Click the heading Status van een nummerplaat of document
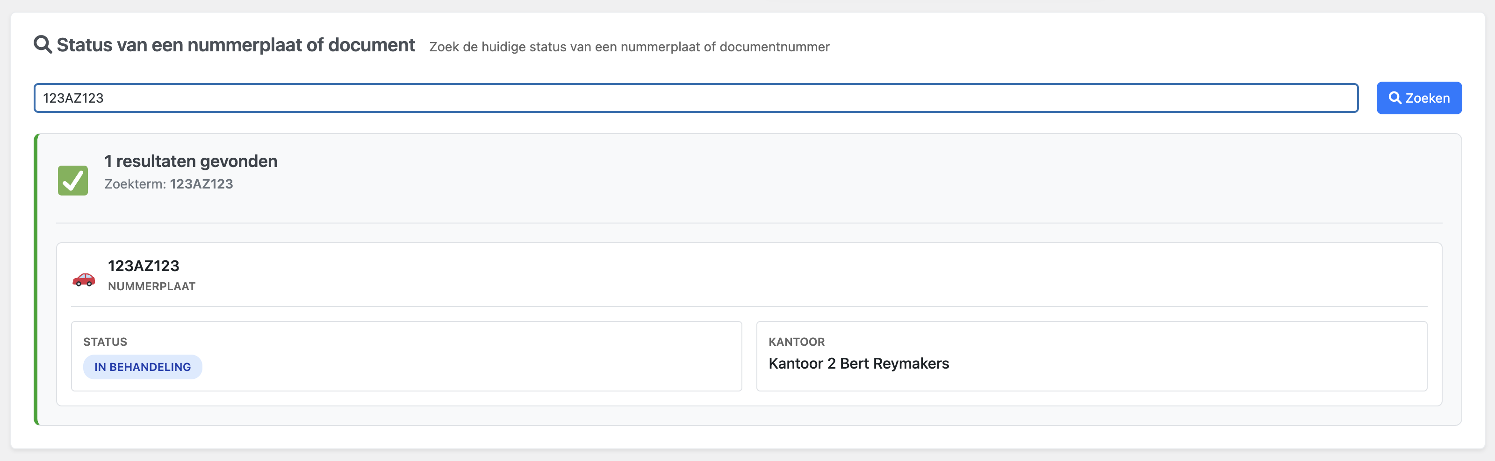1495x461 pixels. (236, 45)
